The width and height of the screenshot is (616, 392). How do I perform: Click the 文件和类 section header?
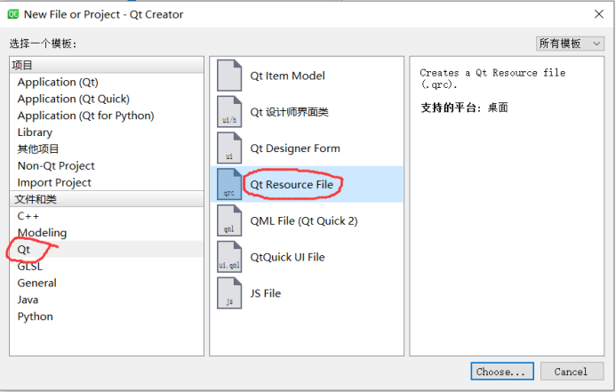[107, 199]
